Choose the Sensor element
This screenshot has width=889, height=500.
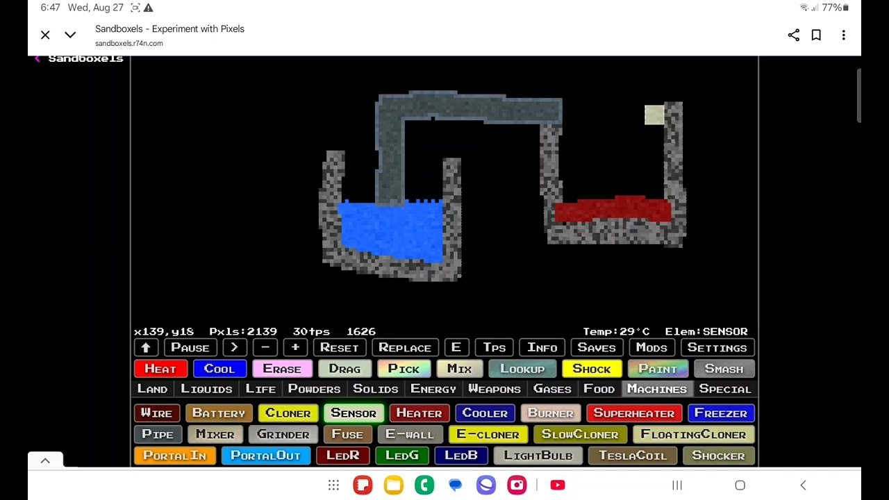pyautogui.click(x=354, y=413)
